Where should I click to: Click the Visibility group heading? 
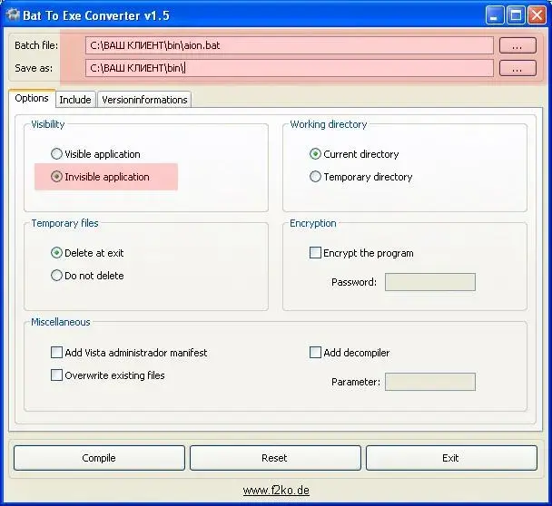[48, 124]
